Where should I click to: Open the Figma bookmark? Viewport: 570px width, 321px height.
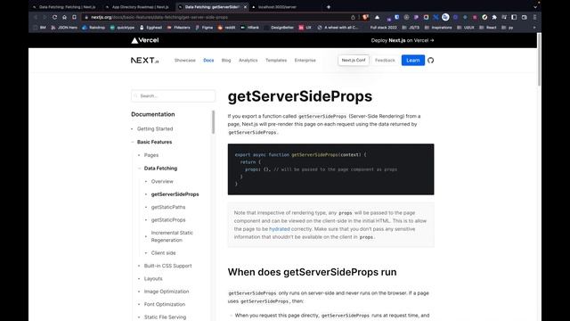tap(204, 28)
